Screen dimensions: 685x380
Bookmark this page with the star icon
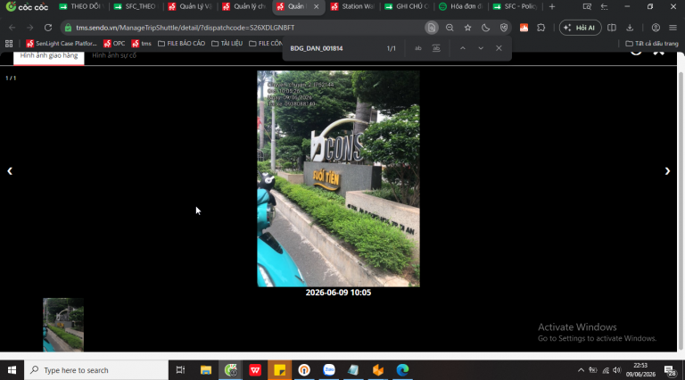click(468, 28)
